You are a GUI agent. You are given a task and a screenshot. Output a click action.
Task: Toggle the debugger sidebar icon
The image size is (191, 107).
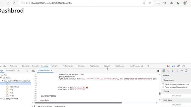click(x=158, y=71)
